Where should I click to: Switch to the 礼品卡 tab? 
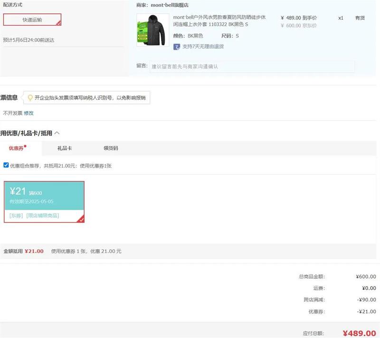[65, 149]
